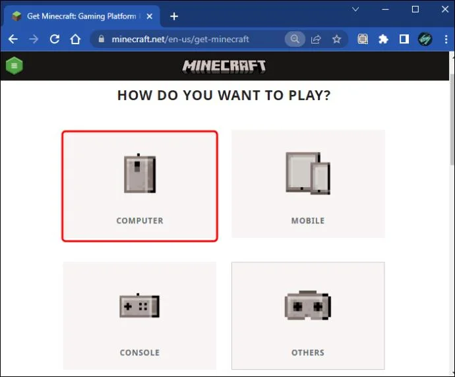Choose the Others platform card
Image resolution: width=455 pixels, height=377 pixels.
tap(308, 316)
